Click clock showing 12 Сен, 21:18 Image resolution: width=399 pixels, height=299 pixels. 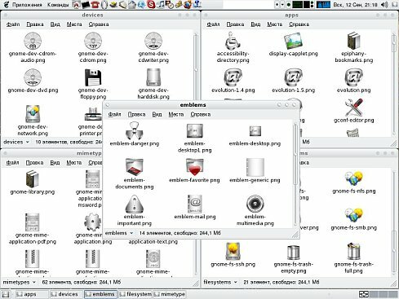(x=355, y=5)
